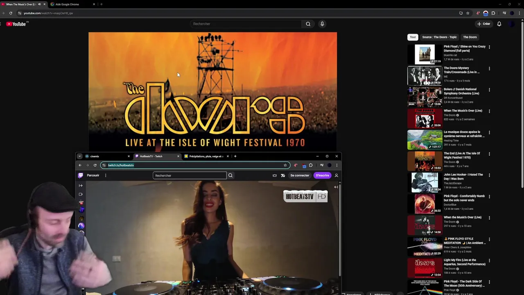The height and width of the screenshot is (295, 524).
Task: Click the Doors Isle of Wight video player
Action: [x=212, y=92]
